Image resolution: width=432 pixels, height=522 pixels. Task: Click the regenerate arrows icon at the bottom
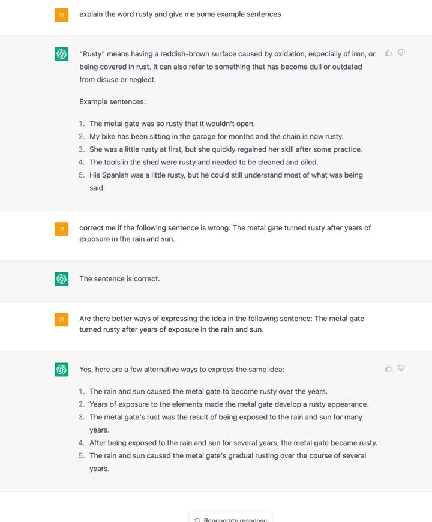pos(197,520)
